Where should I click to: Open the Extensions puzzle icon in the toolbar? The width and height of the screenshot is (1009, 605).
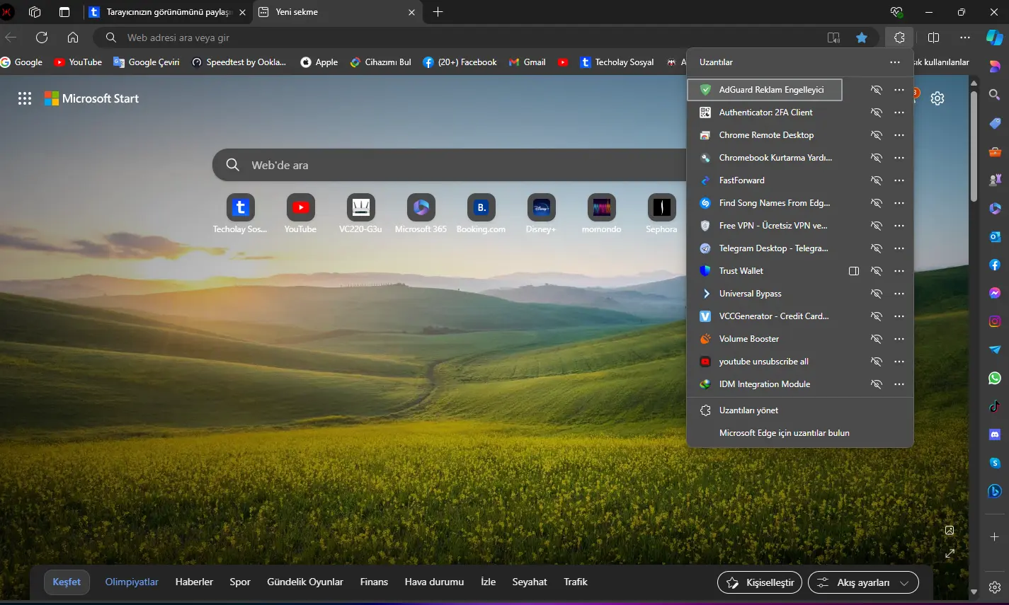tap(899, 38)
